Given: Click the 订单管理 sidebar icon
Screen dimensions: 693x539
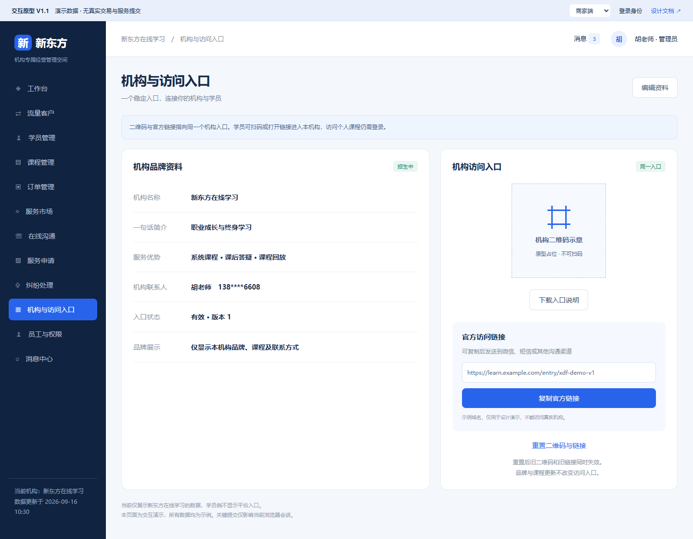Looking at the screenshot, I should [x=18, y=187].
